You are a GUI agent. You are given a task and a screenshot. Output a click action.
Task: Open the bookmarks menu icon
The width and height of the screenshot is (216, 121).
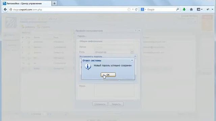point(199,9)
